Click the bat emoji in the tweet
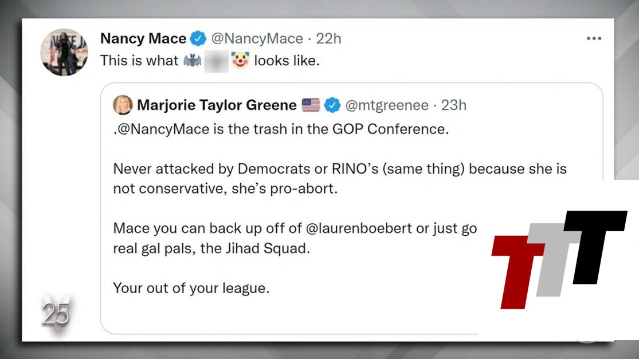Viewport: 639px width, 359px height. click(193, 61)
